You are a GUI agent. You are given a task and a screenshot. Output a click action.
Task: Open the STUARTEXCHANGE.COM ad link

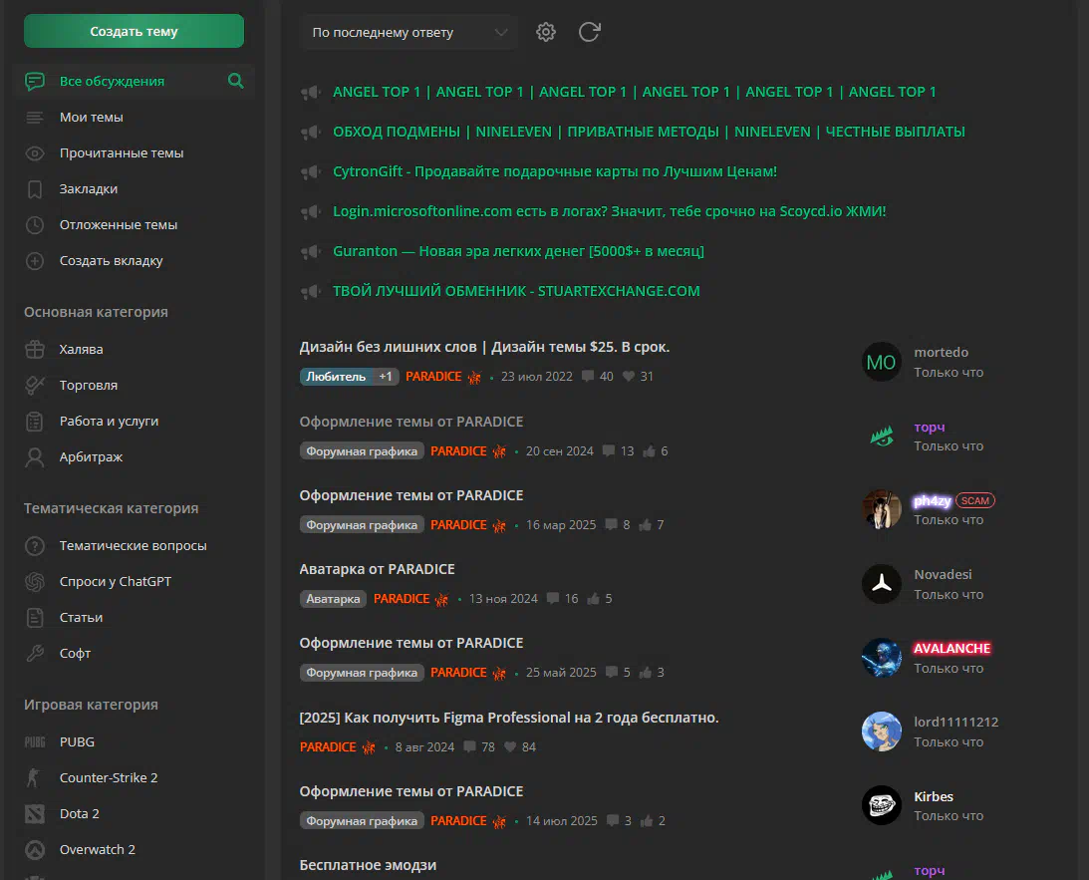pos(516,291)
